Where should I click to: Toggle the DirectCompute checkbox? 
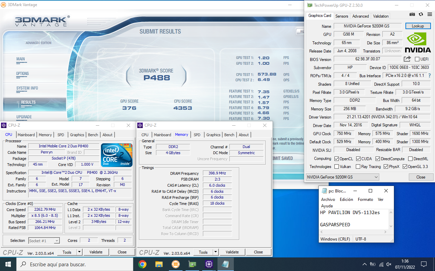pyautogui.click(x=378, y=159)
